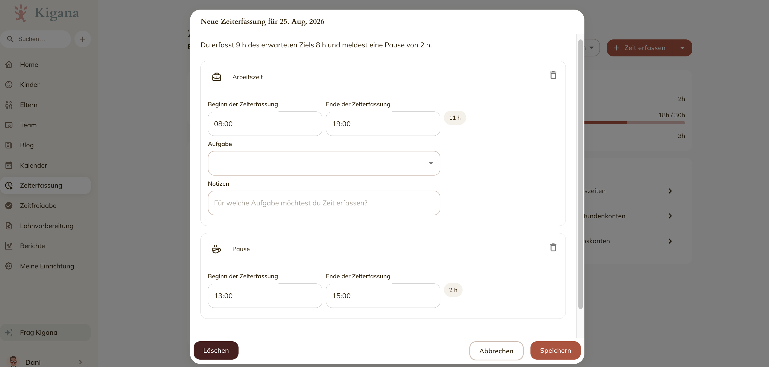Edit the Arbeitszeit end time 19:00
The width and height of the screenshot is (769, 367).
click(383, 124)
